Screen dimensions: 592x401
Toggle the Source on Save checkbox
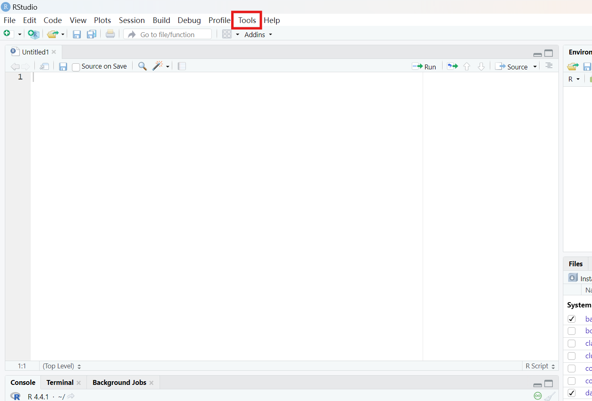(76, 67)
